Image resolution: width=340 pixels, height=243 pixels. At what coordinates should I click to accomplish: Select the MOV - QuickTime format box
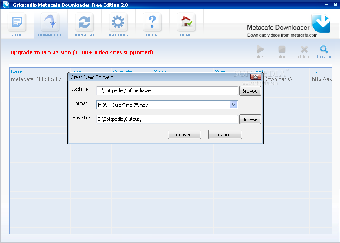(x=167, y=105)
